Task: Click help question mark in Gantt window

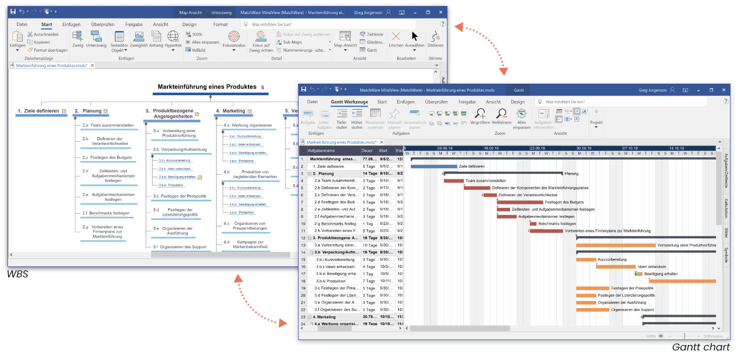Action: pyautogui.click(x=726, y=102)
